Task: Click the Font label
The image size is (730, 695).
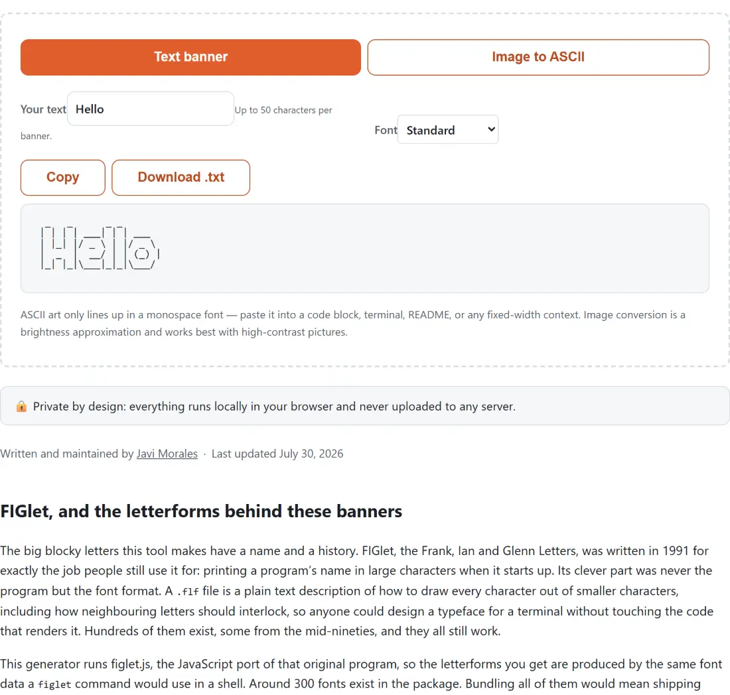Action: tap(386, 130)
